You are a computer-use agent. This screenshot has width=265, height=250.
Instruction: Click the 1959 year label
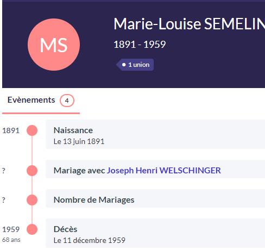pyautogui.click(x=11, y=229)
